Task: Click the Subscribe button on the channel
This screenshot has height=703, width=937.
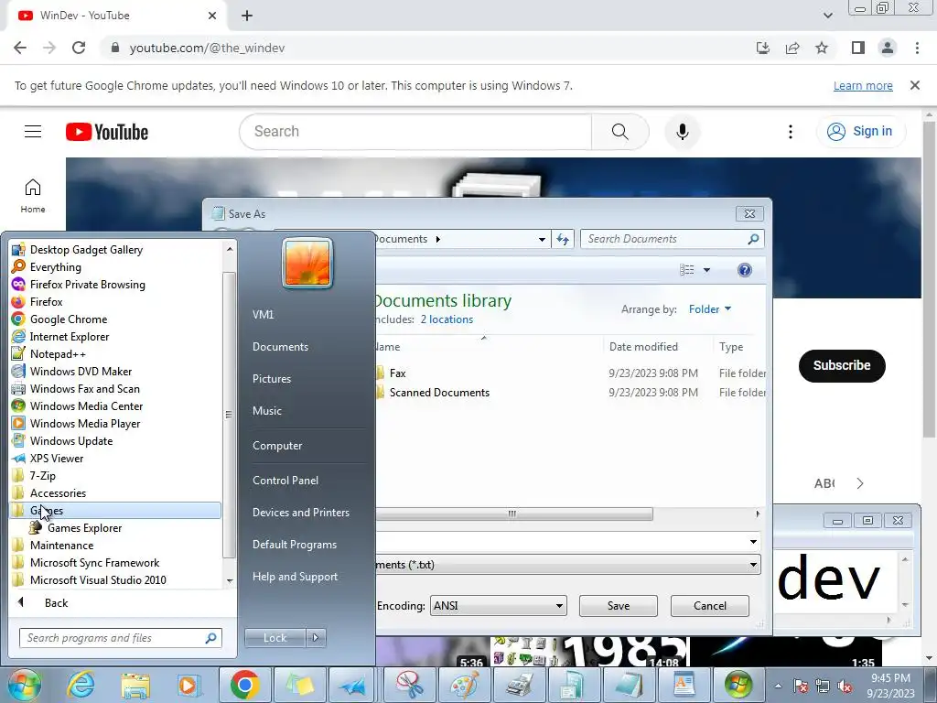Action: [842, 366]
